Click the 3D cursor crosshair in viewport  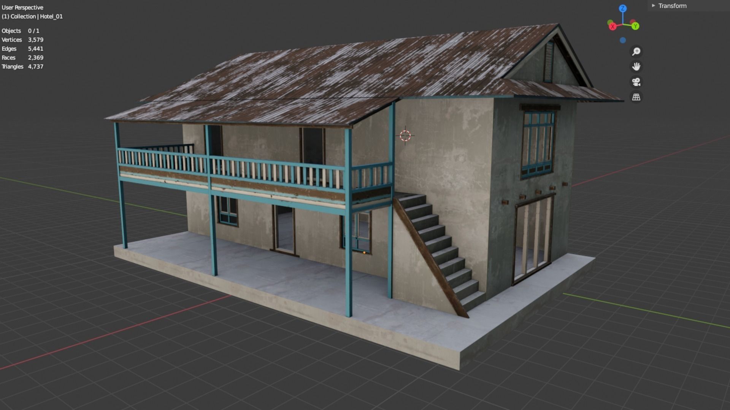pos(405,135)
